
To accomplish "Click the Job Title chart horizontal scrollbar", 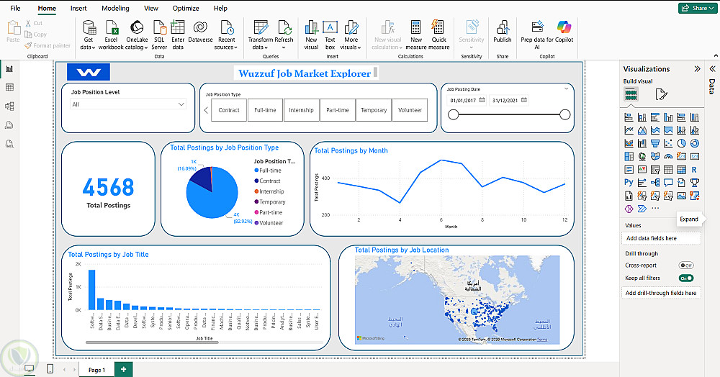I will pos(153,342).
